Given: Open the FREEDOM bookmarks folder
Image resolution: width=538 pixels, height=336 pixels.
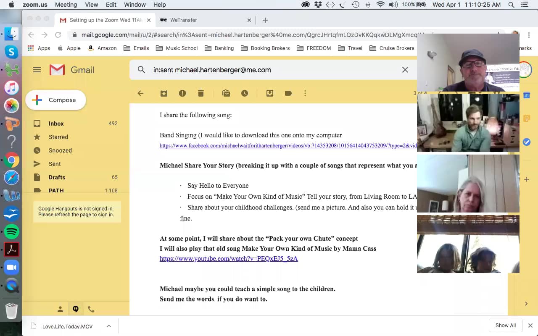Looking at the screenshot, I should pos(314,48).
